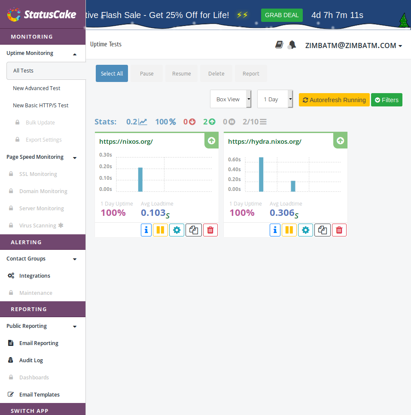Pause the hydra.nixos.org test
This screenshot has width=411, height=415.
[289, 230]
